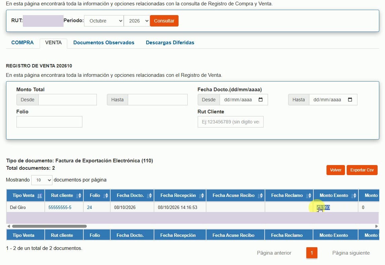Sort table by Tipo Venta sort icon

point(40,196)
